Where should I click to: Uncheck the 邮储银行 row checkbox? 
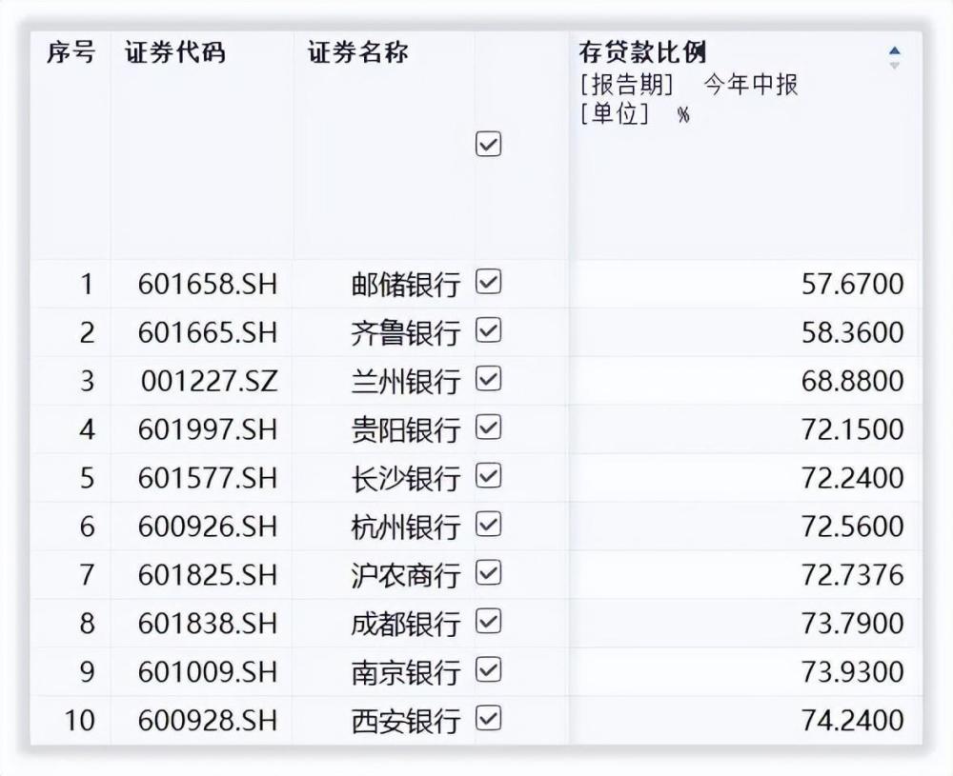tap(488, 283)
